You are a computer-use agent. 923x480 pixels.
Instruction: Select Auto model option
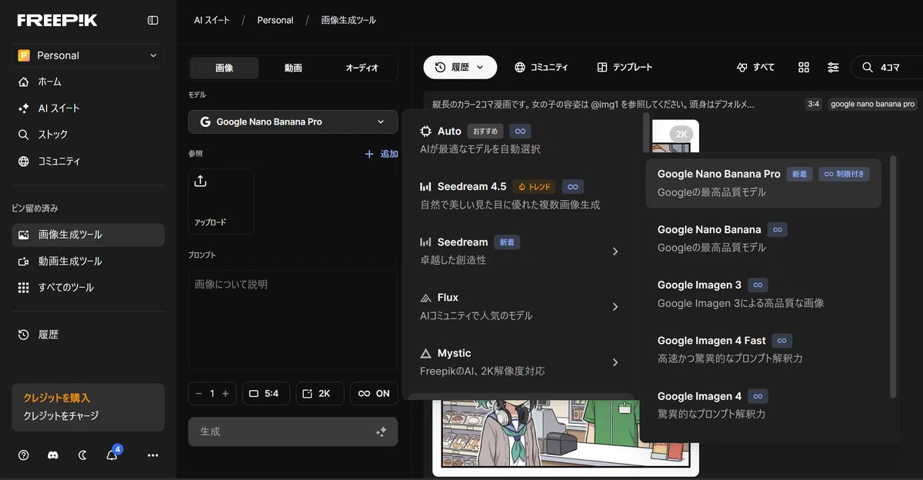(522, 139)
